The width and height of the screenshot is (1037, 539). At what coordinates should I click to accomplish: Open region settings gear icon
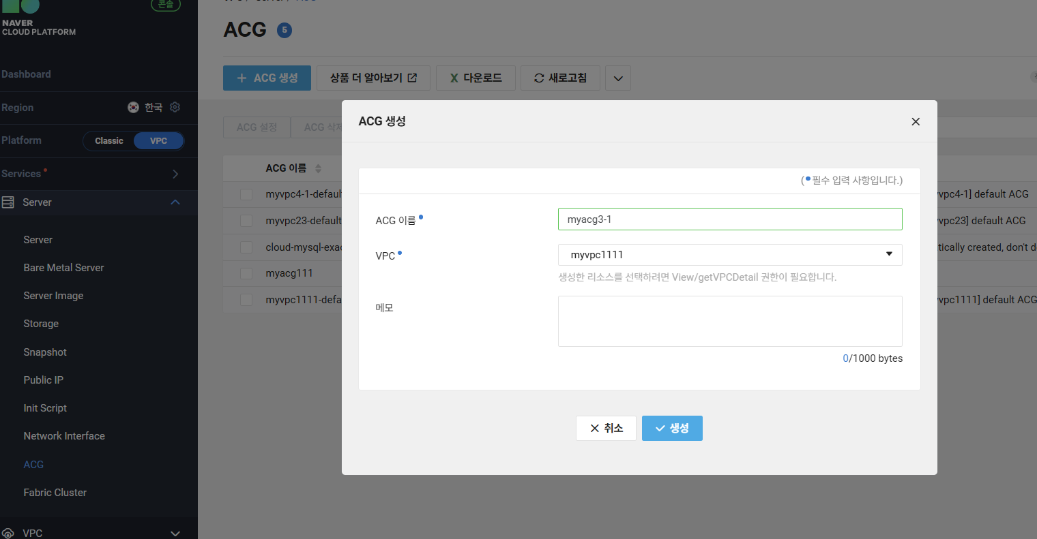pos(175,107)
